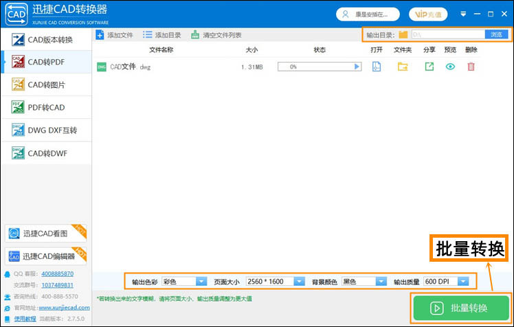Click the 添加目录 list icon
The image size is (514, 327).
pyautogui.click(x=148, y=35)
